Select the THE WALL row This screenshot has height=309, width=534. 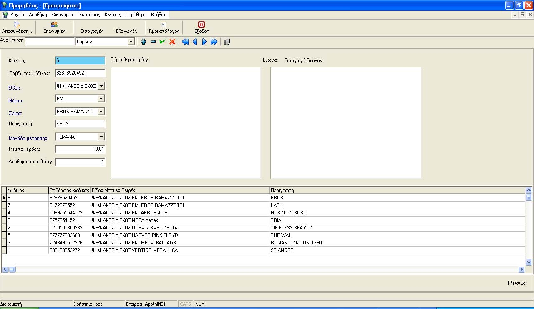tap(263, 235)
